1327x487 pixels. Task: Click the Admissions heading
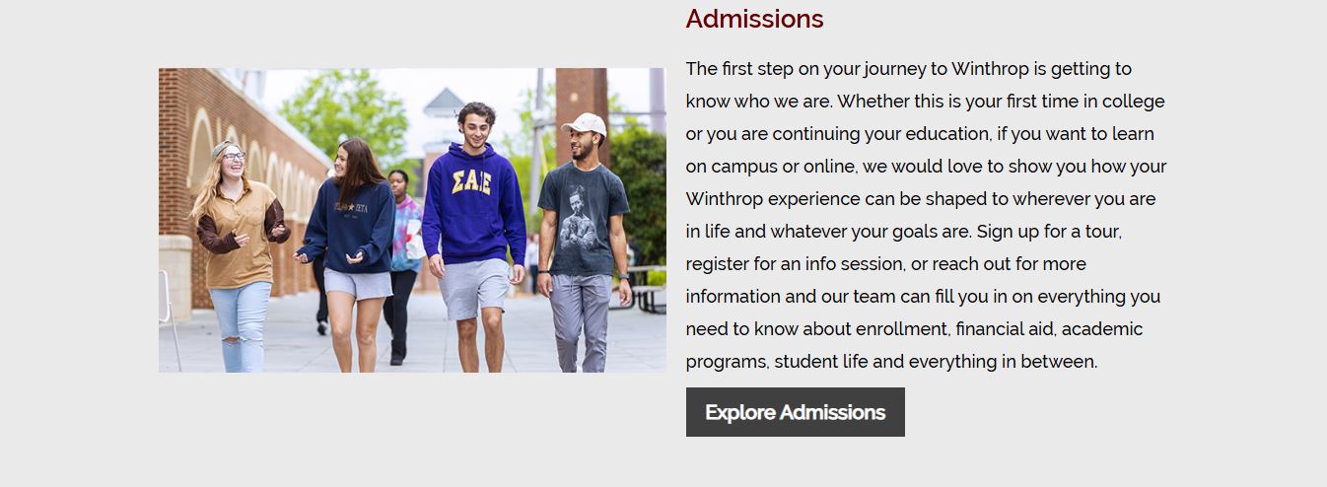[x=754, y=19]
